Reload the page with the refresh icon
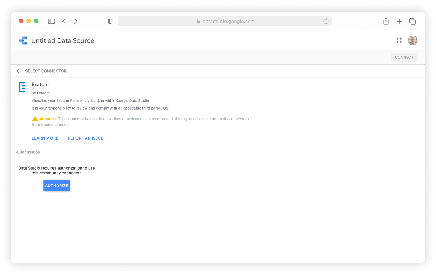 click(x=326, y=22)
